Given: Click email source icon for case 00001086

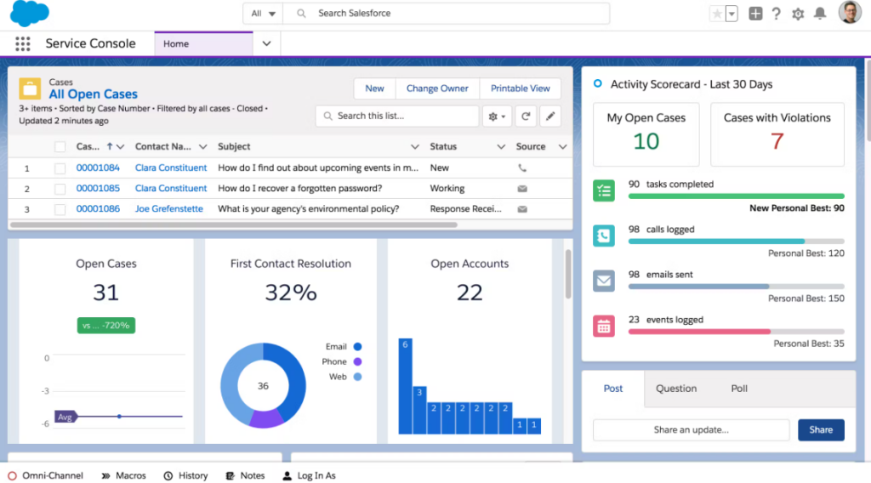Looking at the screenshot, I should pyautogui.click(x=522, y=209).
